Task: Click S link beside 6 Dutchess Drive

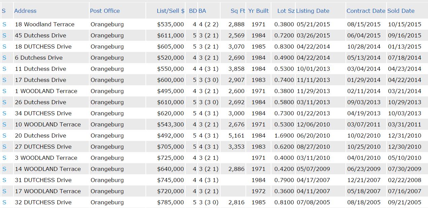Action: 4,58
